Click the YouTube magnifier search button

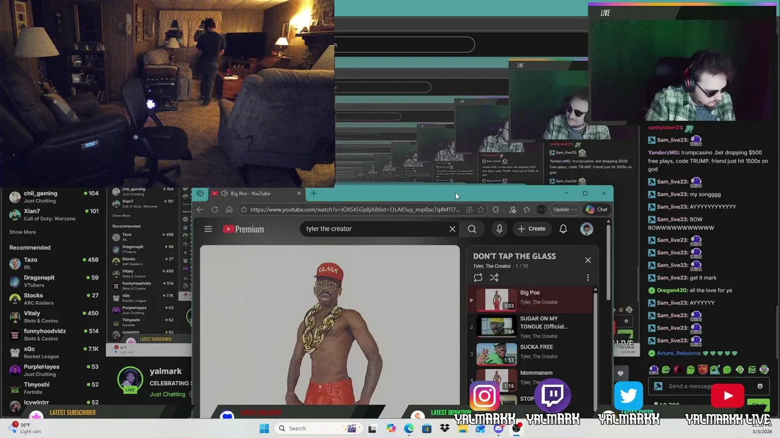pos(472,229)
